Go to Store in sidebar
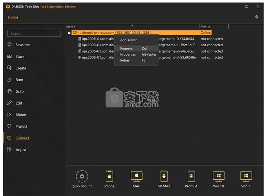The width and height of the screenshot is (265, 196). coord(20,56)
